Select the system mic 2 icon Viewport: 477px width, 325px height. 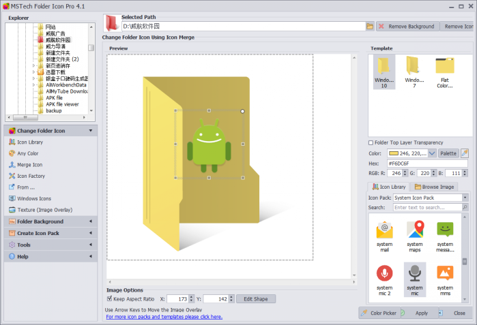tap(384, 280)
